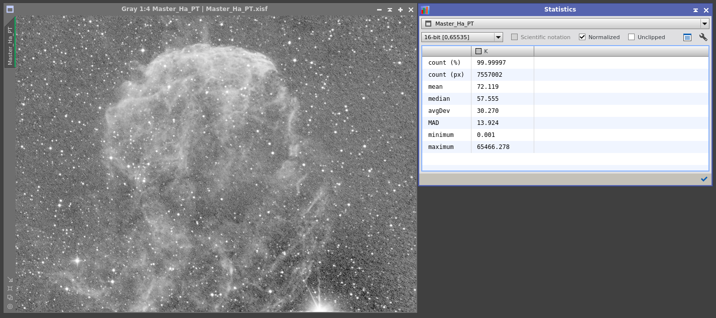
Task: Click the overlapping squares icon in the image window's lower-left corner
Action: 10,297
